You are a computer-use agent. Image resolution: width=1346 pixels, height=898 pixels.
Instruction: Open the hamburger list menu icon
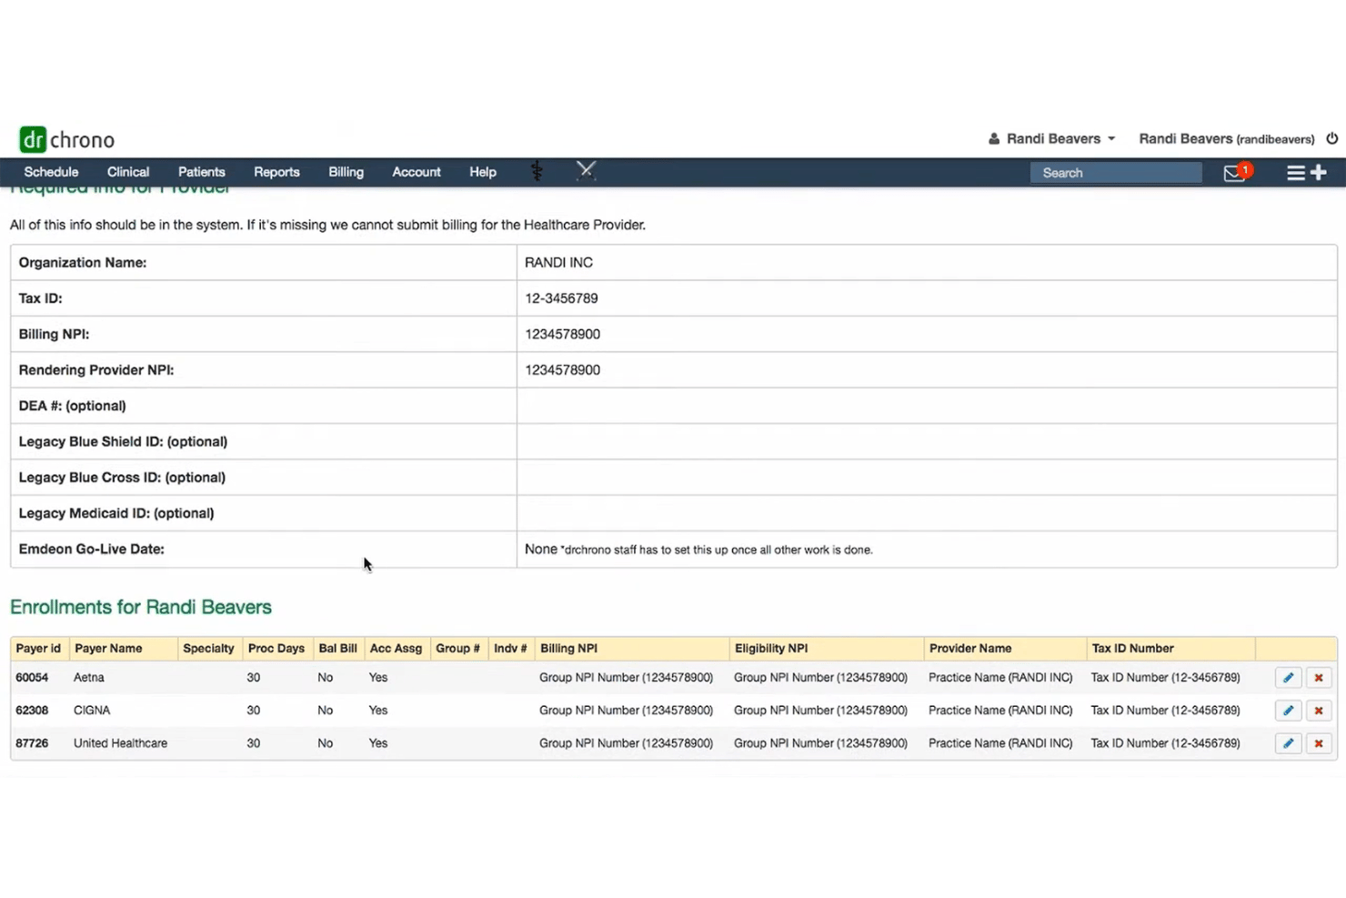[1296, 173]
